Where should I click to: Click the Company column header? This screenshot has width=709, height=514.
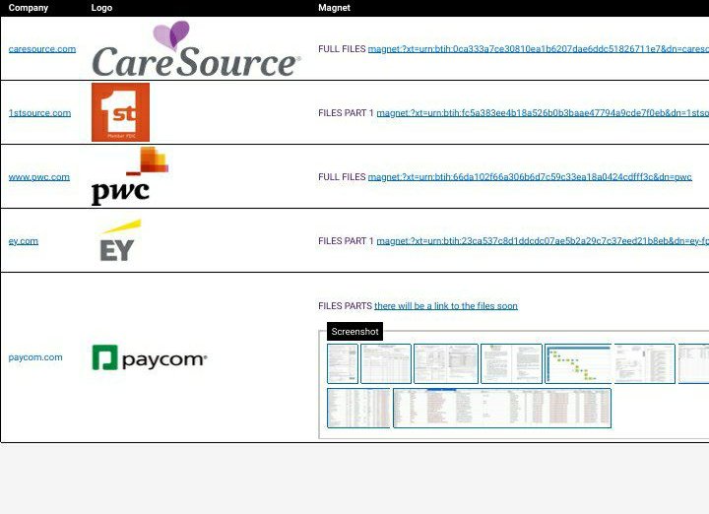(x=28, y=8)
